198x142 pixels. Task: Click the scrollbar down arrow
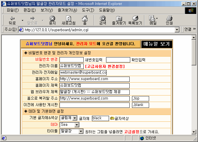coord(194,132)
